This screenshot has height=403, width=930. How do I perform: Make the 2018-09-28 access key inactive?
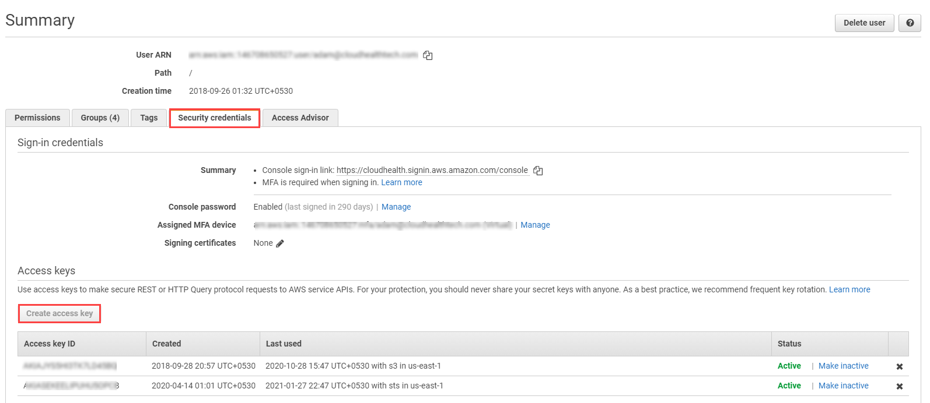coord(843,366)
